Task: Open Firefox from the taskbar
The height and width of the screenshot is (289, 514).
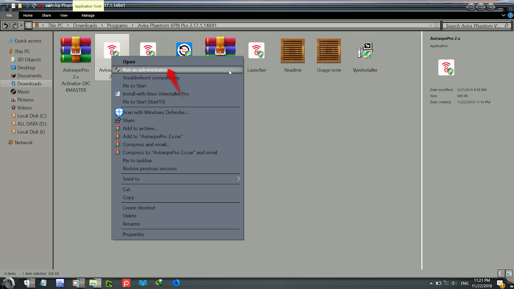Action: pos(176,283)
